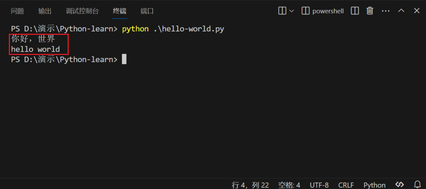Viewport: 426px width, 189px height.
Task: Show the 调试控制台 tab
Action: [x=82, y=11]
